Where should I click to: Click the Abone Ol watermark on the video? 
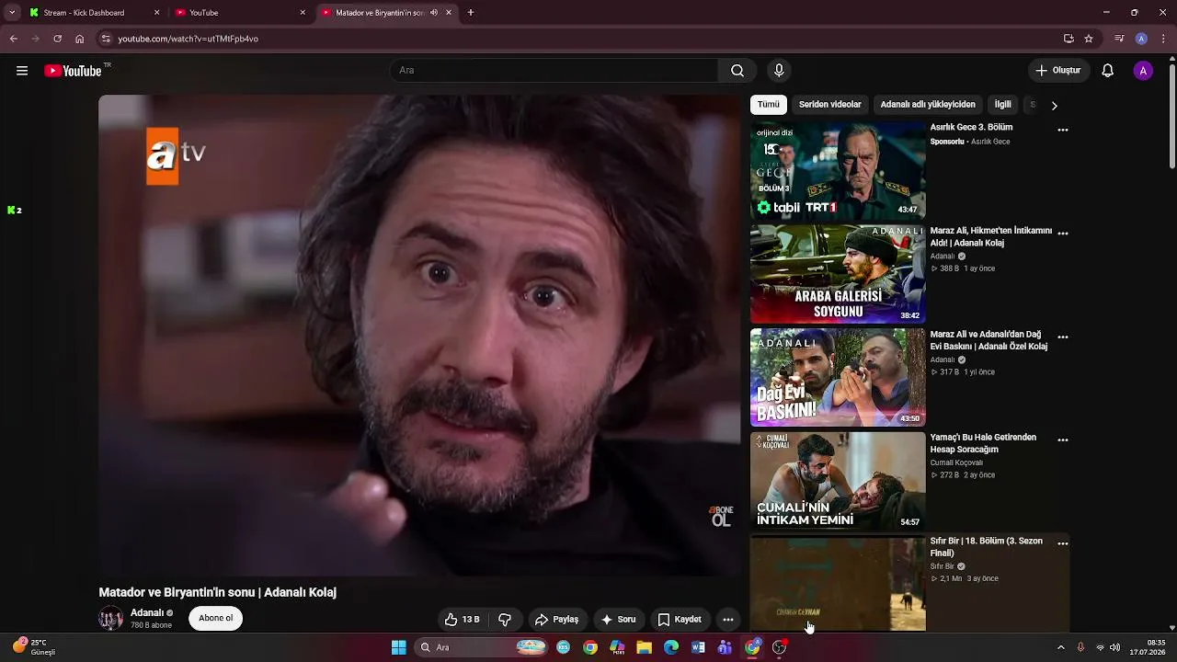[721, 516]
